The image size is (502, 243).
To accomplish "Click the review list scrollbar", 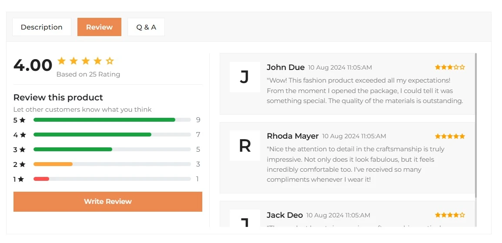I will 476,125.
